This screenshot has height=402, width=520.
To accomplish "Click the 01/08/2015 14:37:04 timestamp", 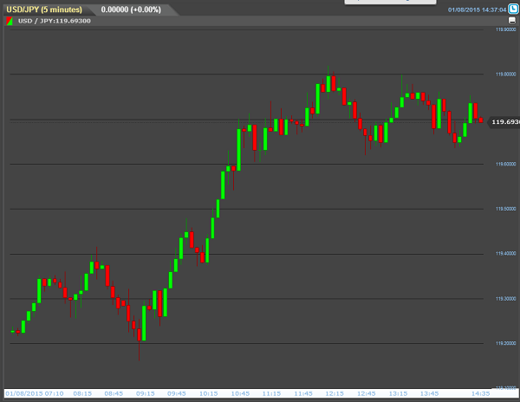I will [x=478, y=10].
